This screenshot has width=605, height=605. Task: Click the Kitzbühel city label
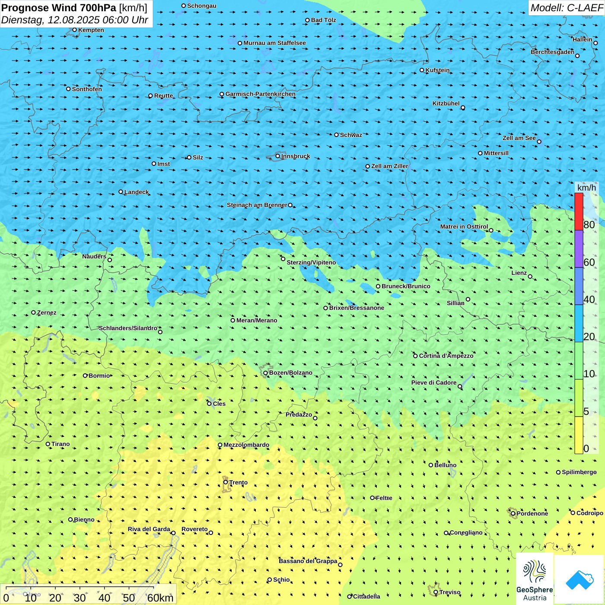point(446,103)
